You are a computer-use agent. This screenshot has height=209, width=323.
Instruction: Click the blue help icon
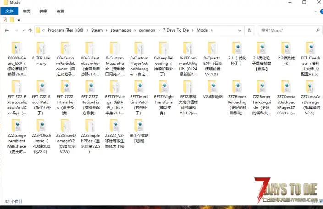(x=321, y=11)
